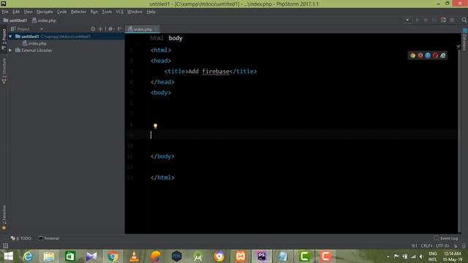
Task: Open the Terminal tool window
Action: click(49, 238)
